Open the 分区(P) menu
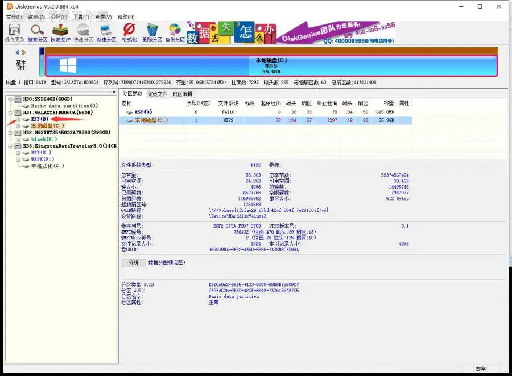Screen dimensions: 512x376 (x=59, y=17)
